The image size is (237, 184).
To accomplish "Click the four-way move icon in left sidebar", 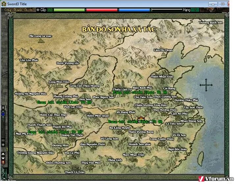I will pos(3,145).
